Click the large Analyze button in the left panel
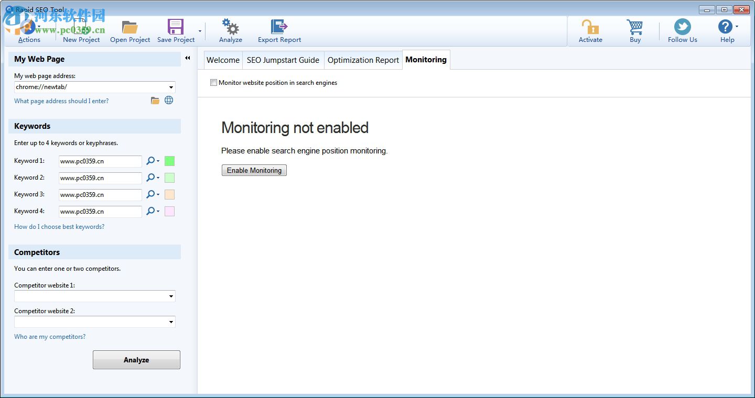Image resolution: width=755 pixels, height=398 pixels. [x=136, y=360]
